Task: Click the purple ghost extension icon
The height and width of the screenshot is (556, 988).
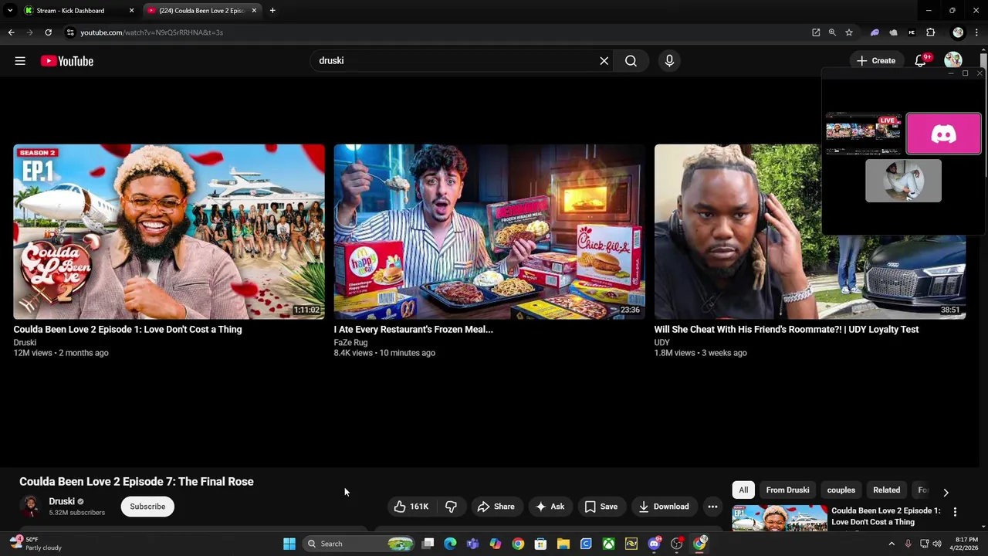Action: (875, 32)
